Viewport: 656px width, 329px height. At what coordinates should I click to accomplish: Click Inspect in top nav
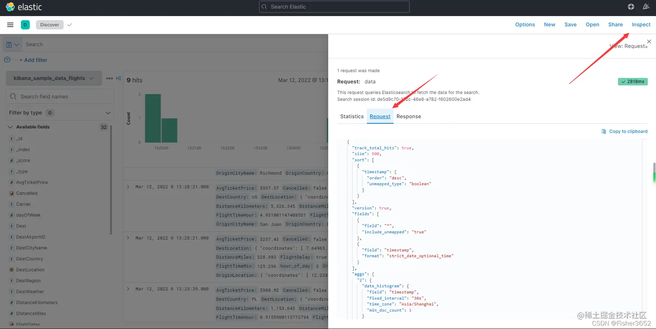coord(641,25)
